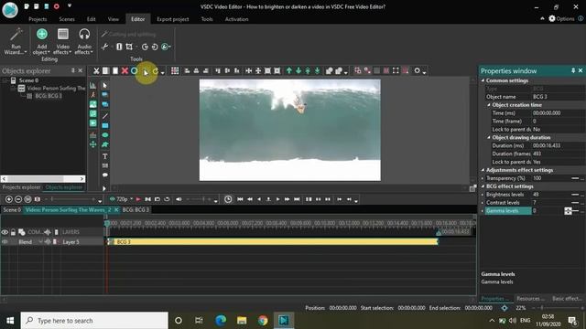586x329 pixels.
Task: Open the Tools menu tab
Action: click(x=207, y=19)
